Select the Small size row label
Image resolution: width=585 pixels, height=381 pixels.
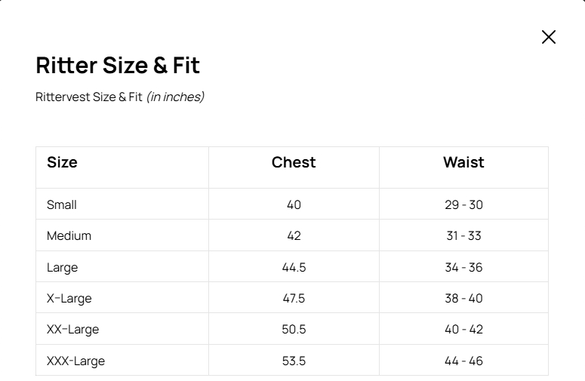62,204
